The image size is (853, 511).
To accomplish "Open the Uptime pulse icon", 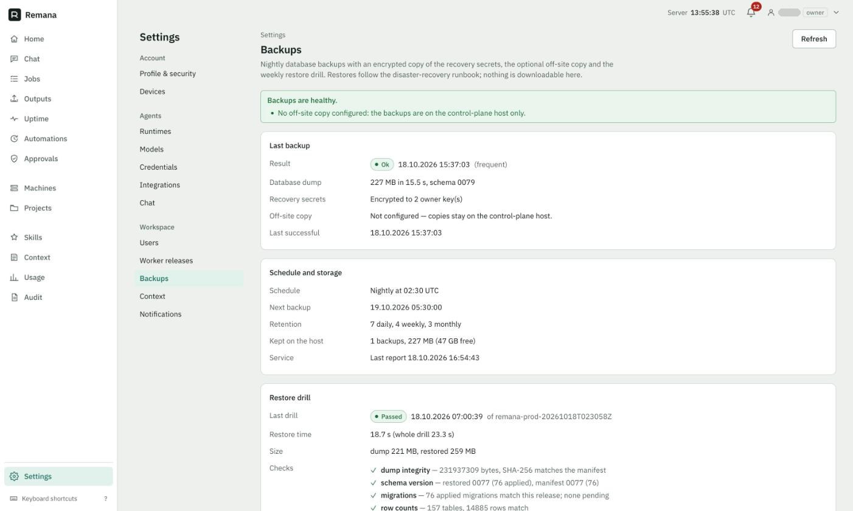I will pyautogui.click(x=14, y=119).
